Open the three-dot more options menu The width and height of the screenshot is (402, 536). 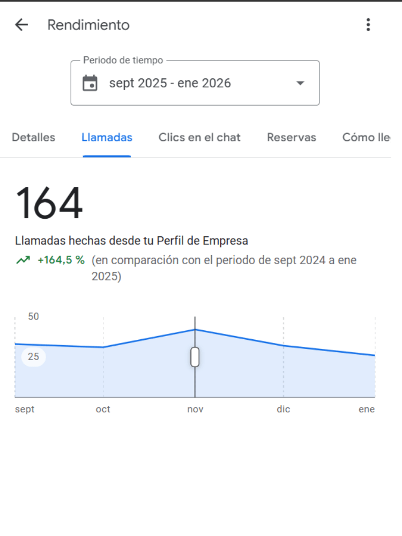[x=368, y=25]
